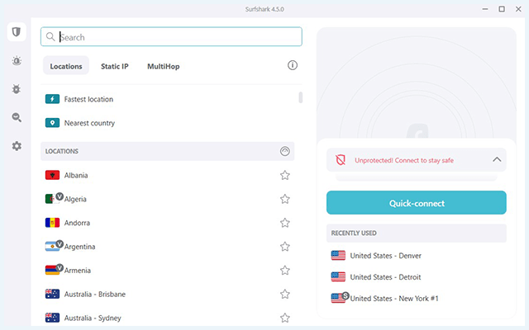Click the Quick-connect button
Screen dimensions: 529x330
point(417,203)
